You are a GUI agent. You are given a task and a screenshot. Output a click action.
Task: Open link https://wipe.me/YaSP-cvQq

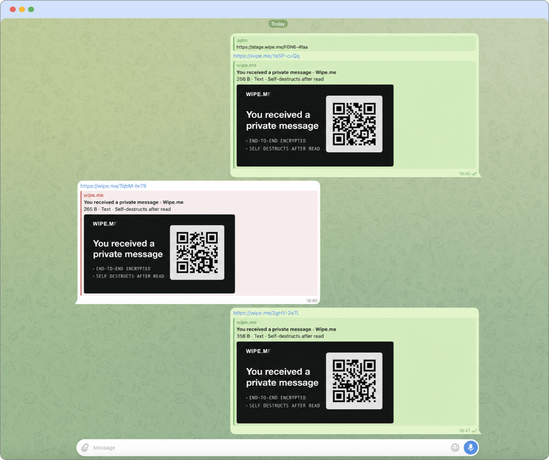tap(267, 56)
